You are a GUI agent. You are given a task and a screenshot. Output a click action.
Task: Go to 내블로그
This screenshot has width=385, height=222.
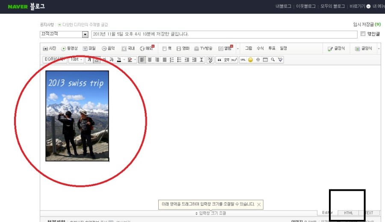point(283,6)
